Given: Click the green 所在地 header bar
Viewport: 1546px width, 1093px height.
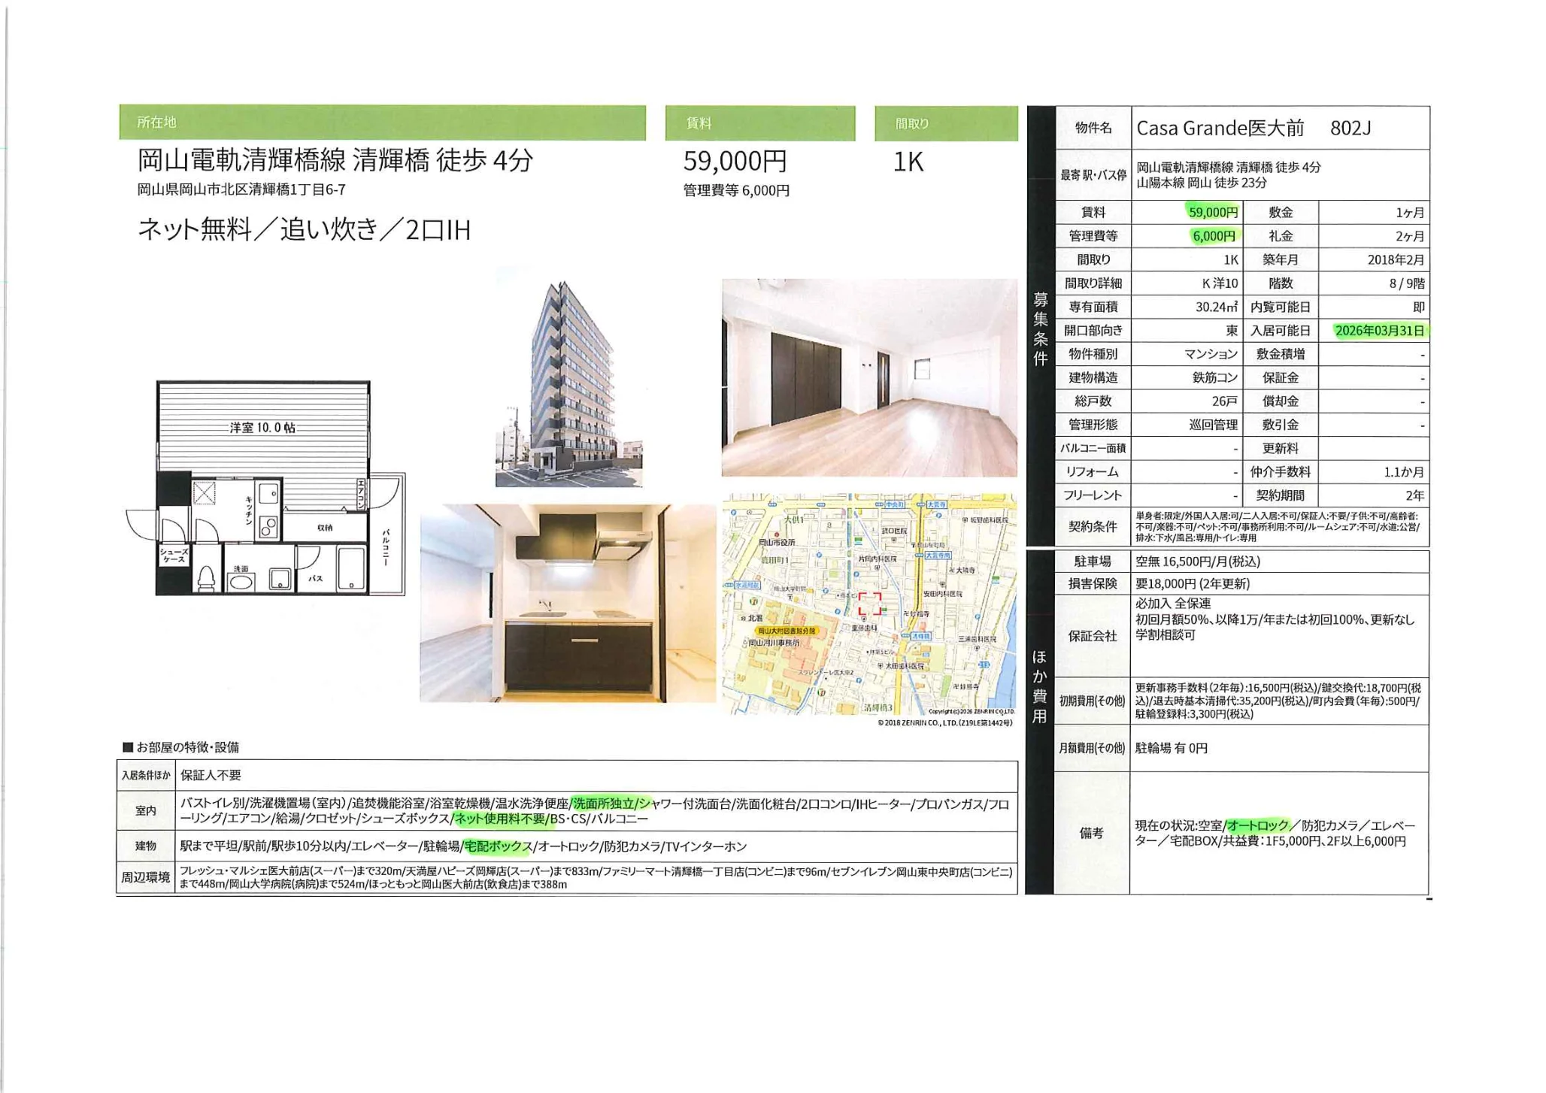Looking at the screenshot, I should pyautogui.click(x=382, y=123).
